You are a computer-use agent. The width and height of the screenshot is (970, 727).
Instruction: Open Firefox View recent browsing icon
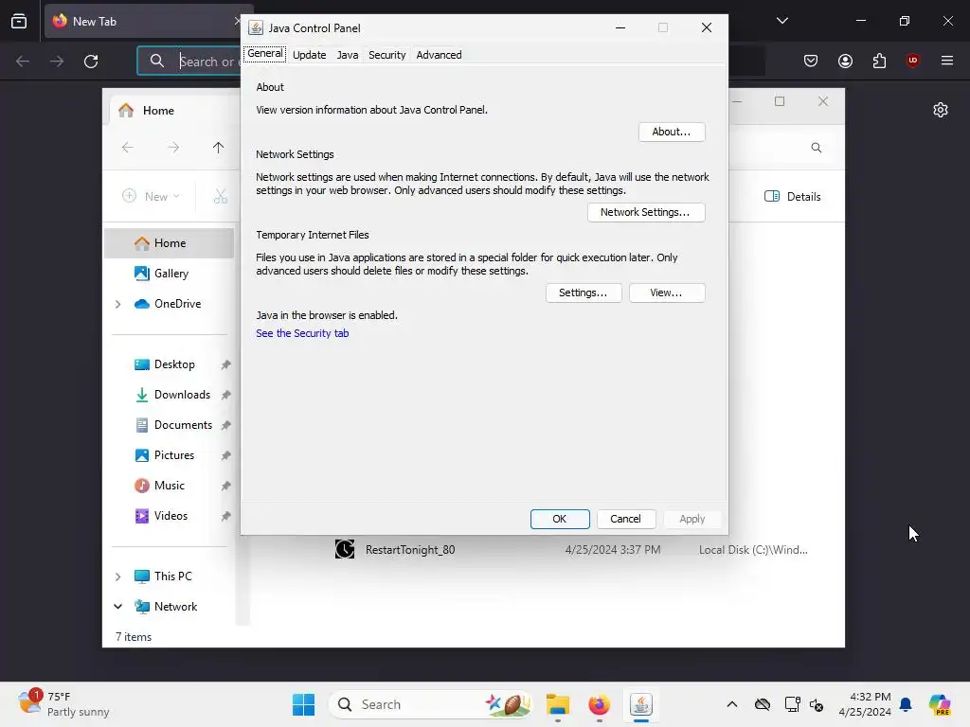[x=19, y=21]
